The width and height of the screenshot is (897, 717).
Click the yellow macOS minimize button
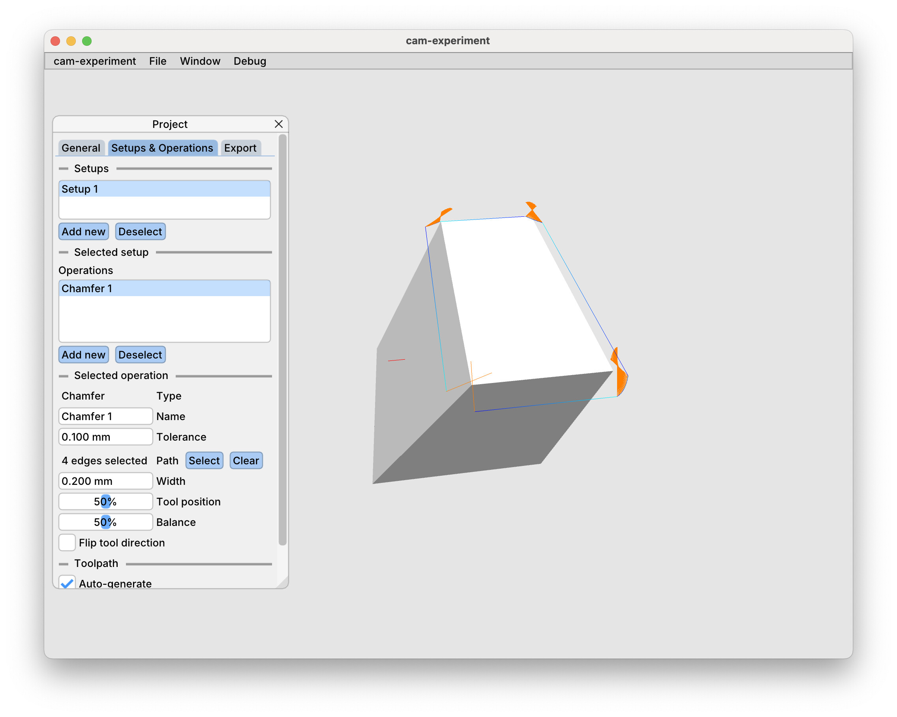click(71, 41)
